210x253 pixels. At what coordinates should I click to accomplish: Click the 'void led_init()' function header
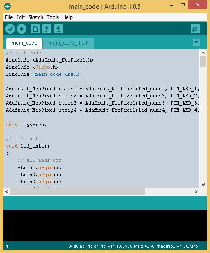[28, 146]
